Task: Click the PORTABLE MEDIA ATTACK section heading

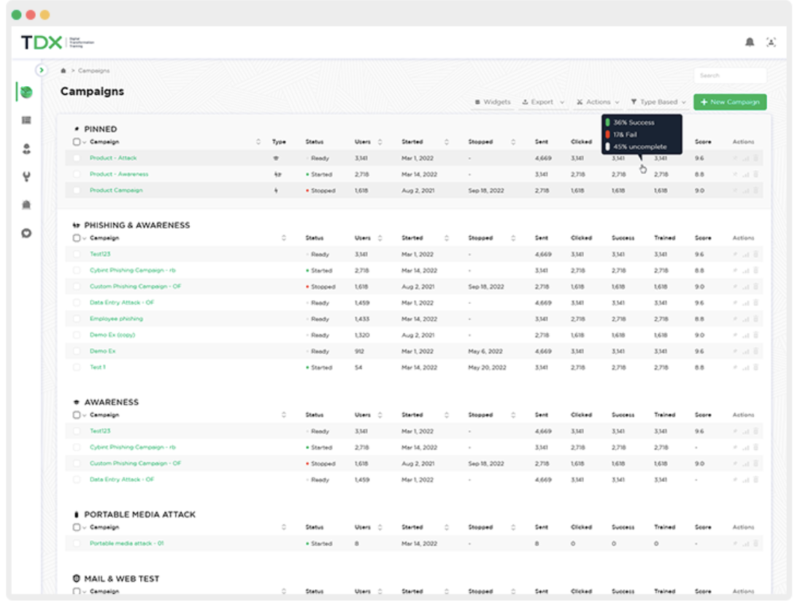Action: click(x=140, y=515)
